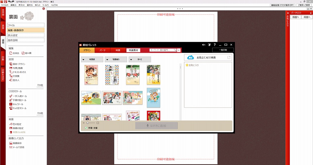The width and height of the screenshot is (313, 165).
Task: Toggle 機能拡張 cloud save button
Action: 282,5
